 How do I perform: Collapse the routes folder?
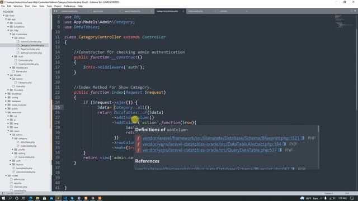click(x=6, y=175)
